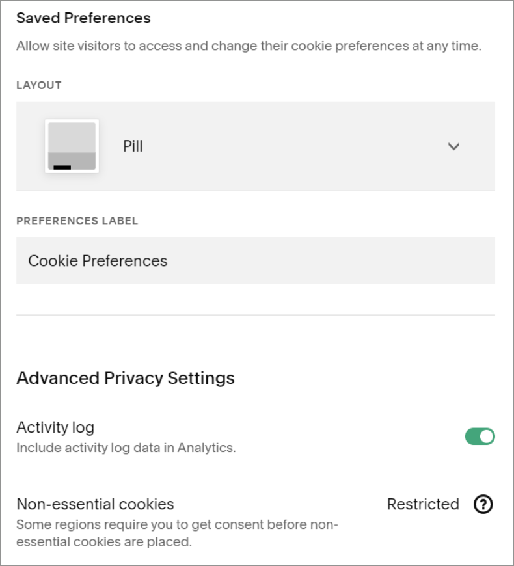Click the help question mark icon

click(483, 504)
